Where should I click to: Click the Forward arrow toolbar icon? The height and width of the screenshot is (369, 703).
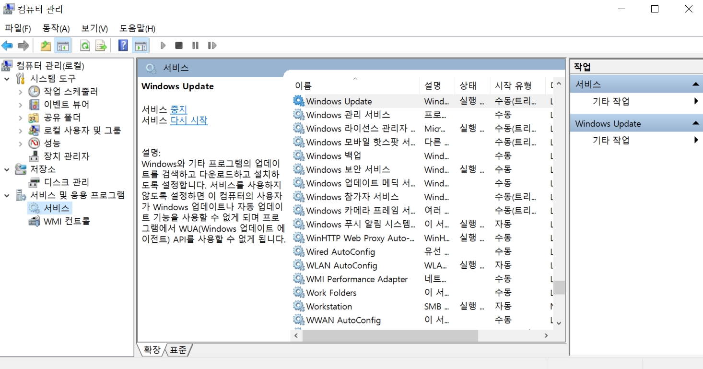click(23, 46)
